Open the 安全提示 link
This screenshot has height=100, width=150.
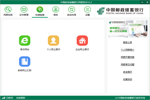(127, 72)
